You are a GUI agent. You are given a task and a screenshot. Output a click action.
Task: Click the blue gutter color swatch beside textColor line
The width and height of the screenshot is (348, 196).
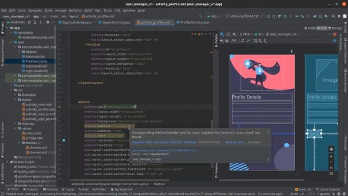pos(64,140)
